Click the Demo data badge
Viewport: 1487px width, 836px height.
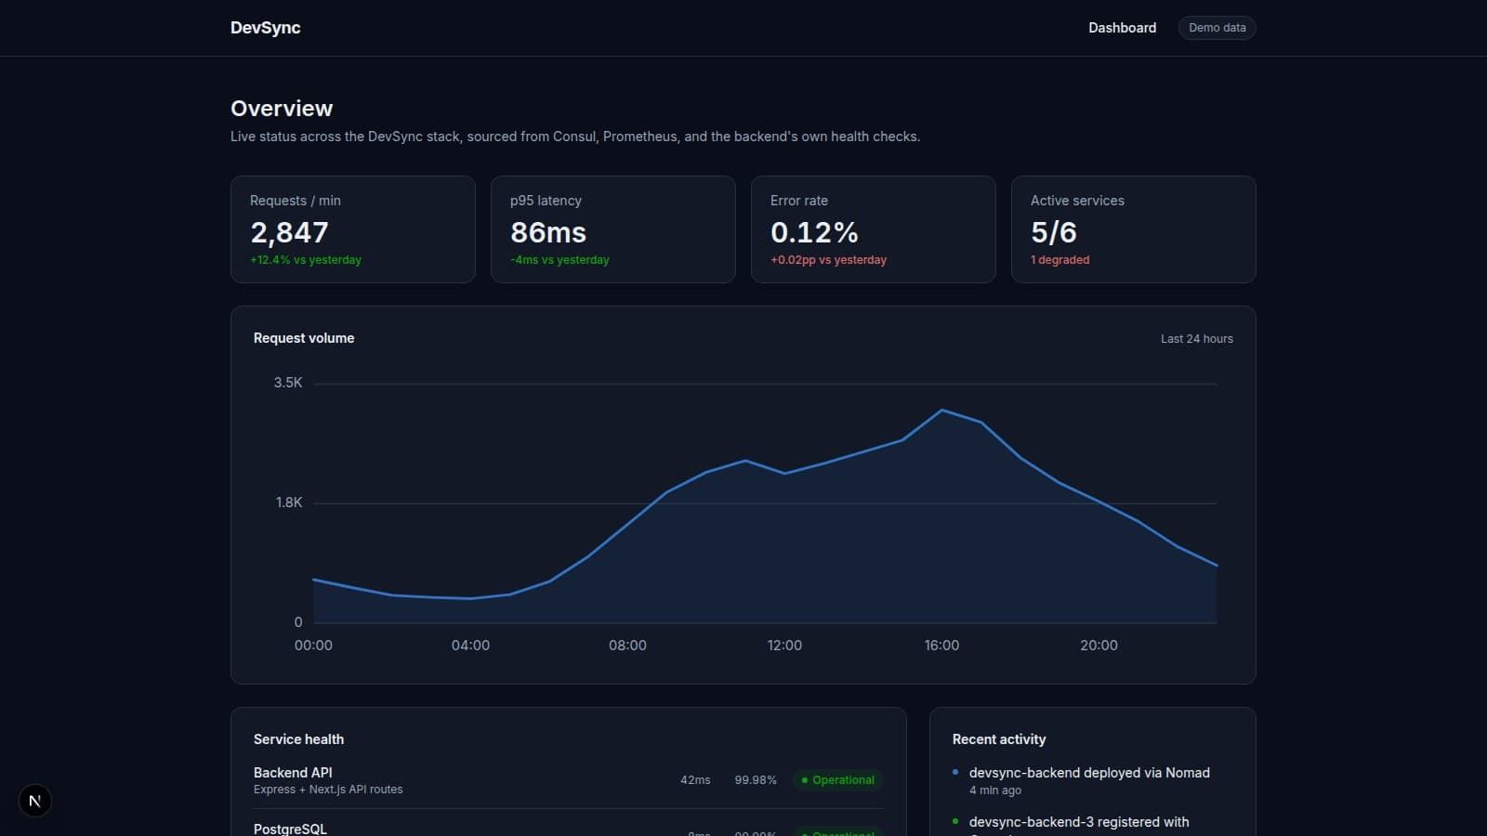(x=1217, y=28)
